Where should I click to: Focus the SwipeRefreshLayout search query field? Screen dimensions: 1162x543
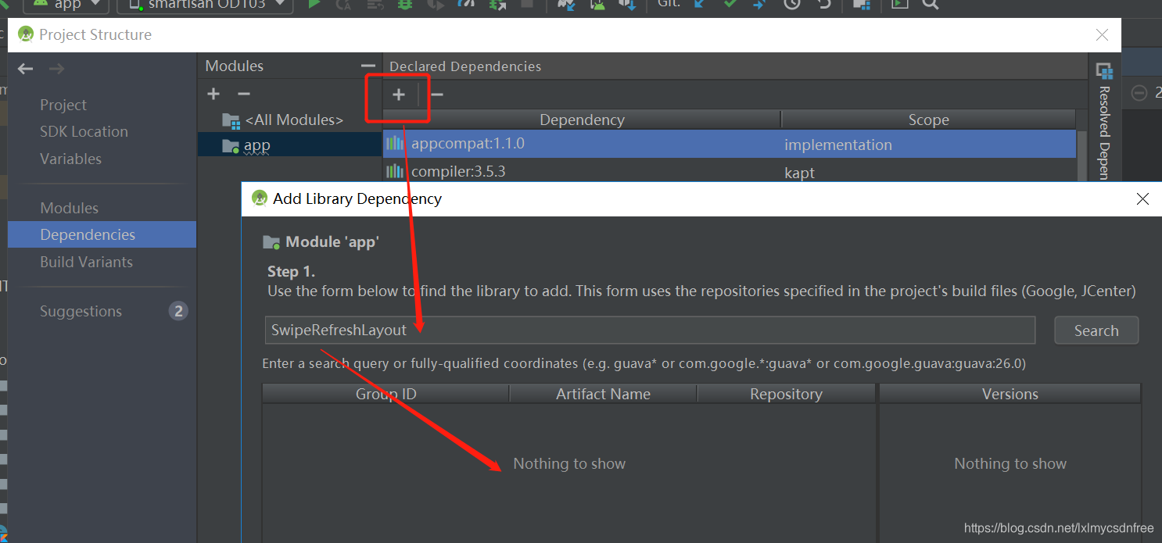tap(650, 330)
